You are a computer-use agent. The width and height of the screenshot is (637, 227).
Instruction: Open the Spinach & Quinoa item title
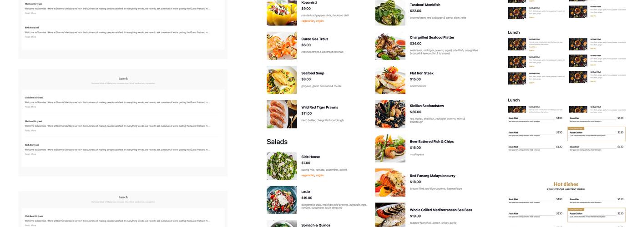[x=316, y=225]
